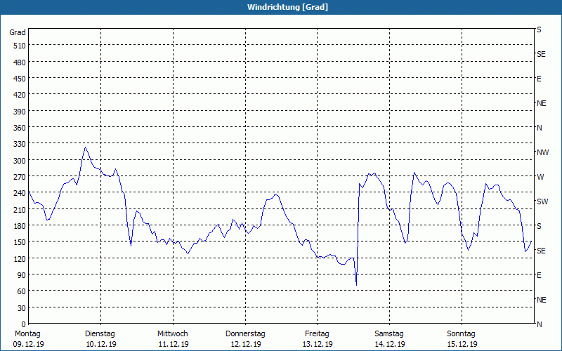The width and height of the screenshot is (562, 351).
Task: Click the SW compass label on right axis
Action: point(542,201)
